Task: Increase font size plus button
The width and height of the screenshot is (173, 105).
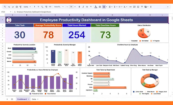Action: click(x=75, y=7)
